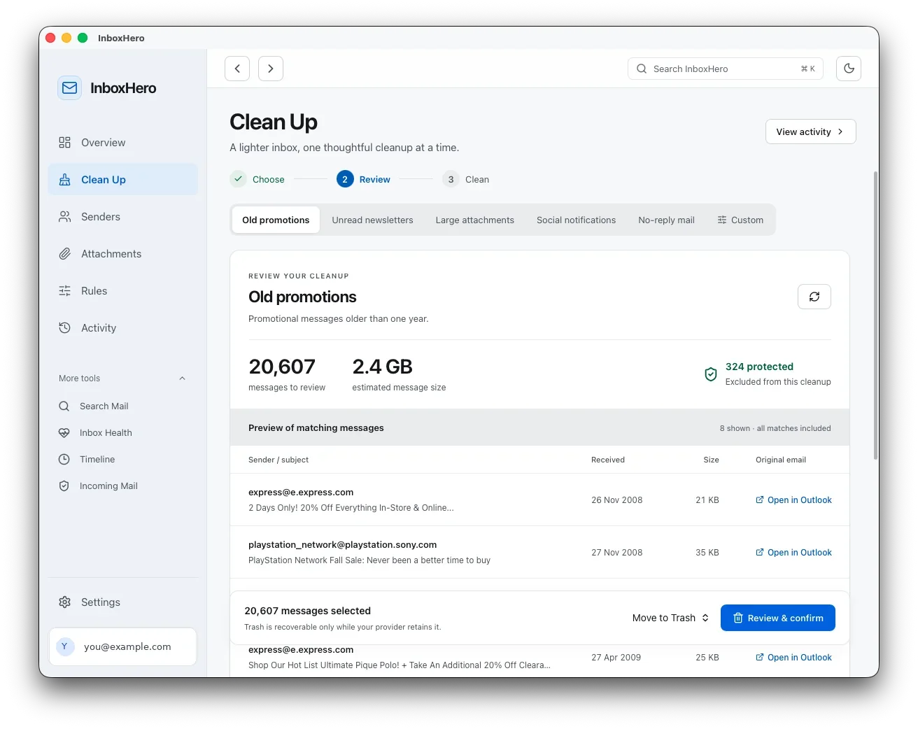Image resolution: width=918 pixels, height=729 pixels.
Task: Go forward with the right arrow button
Action: [271, 69]
